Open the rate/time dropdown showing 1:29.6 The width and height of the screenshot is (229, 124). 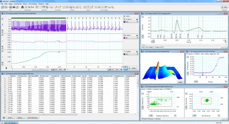coord(124,16)
